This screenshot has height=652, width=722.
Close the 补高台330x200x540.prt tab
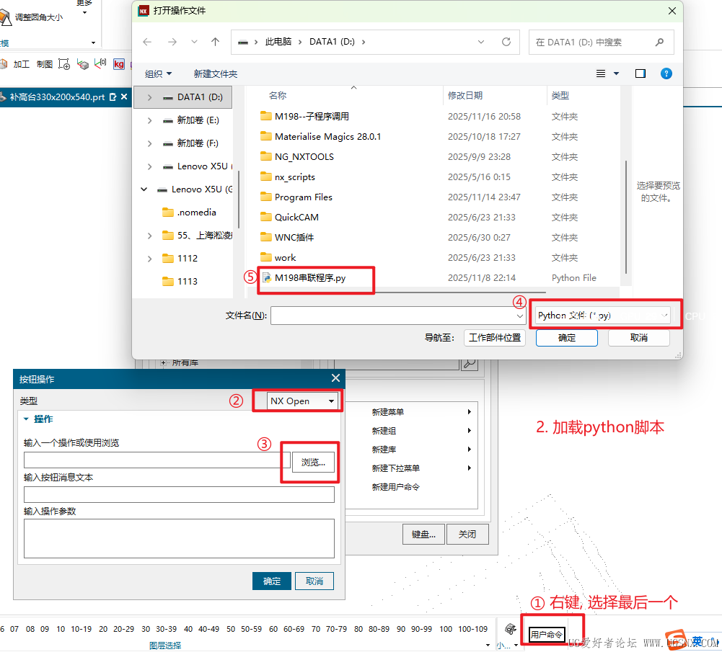[124, 97]
